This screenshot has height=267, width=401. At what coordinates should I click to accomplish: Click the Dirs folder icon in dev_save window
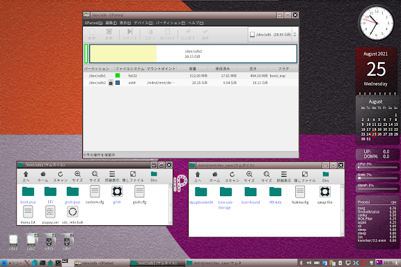pyautogui.click(x=326, y=175)
